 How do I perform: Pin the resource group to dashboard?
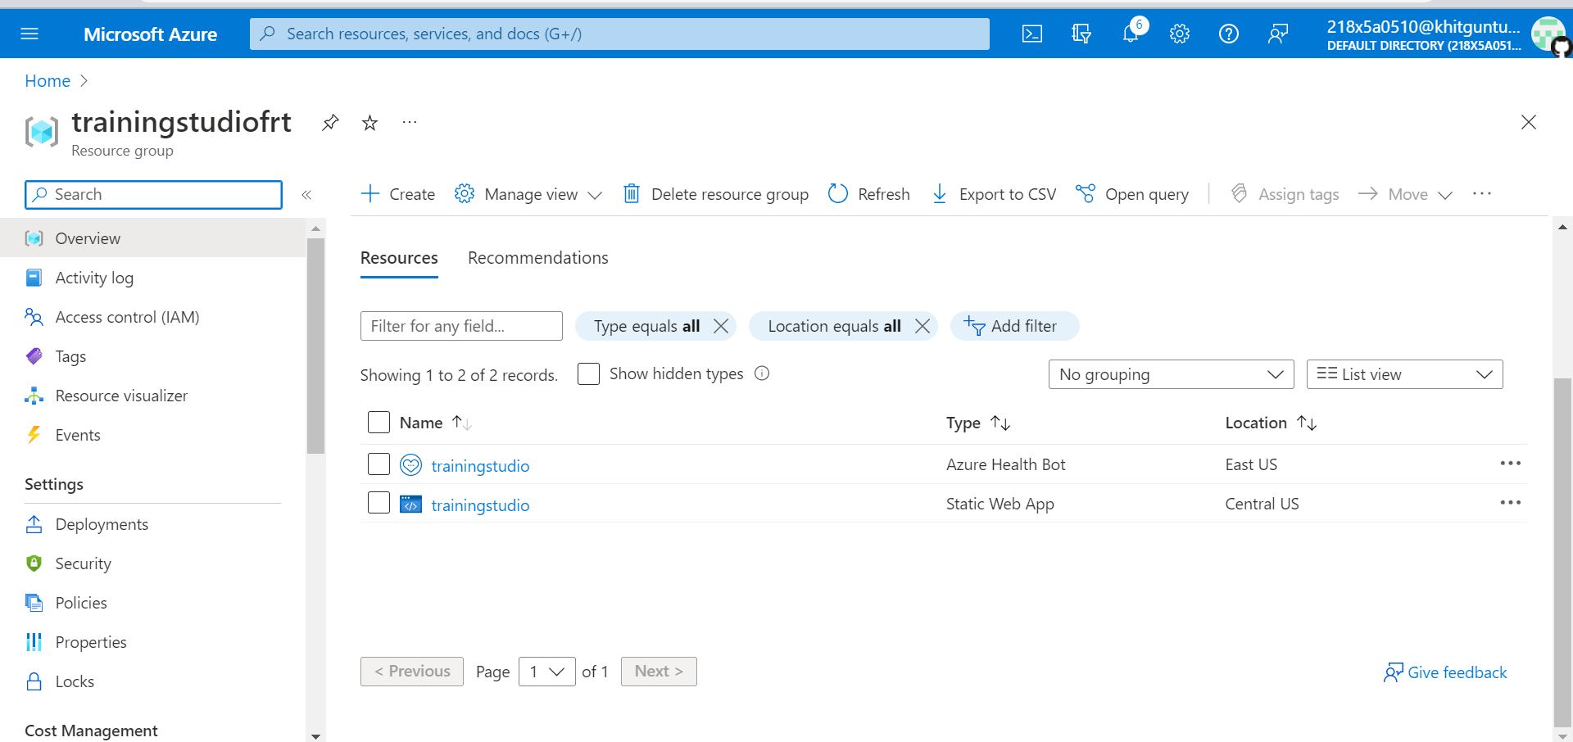click(330, 123)
